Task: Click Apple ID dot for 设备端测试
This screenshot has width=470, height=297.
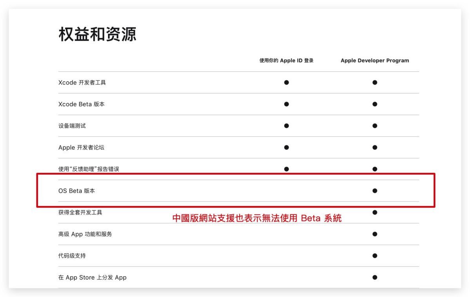Action: tap(287, 126)
